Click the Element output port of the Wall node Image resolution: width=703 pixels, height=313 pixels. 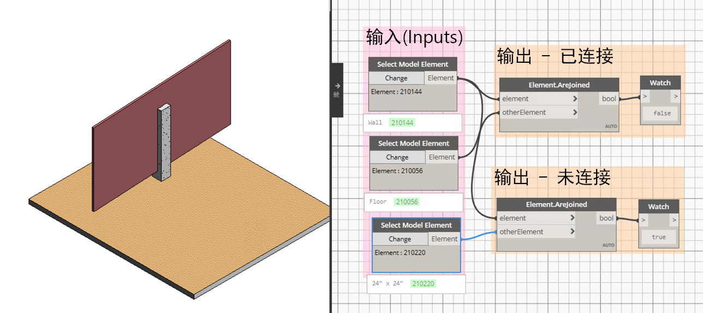(440, 78)
